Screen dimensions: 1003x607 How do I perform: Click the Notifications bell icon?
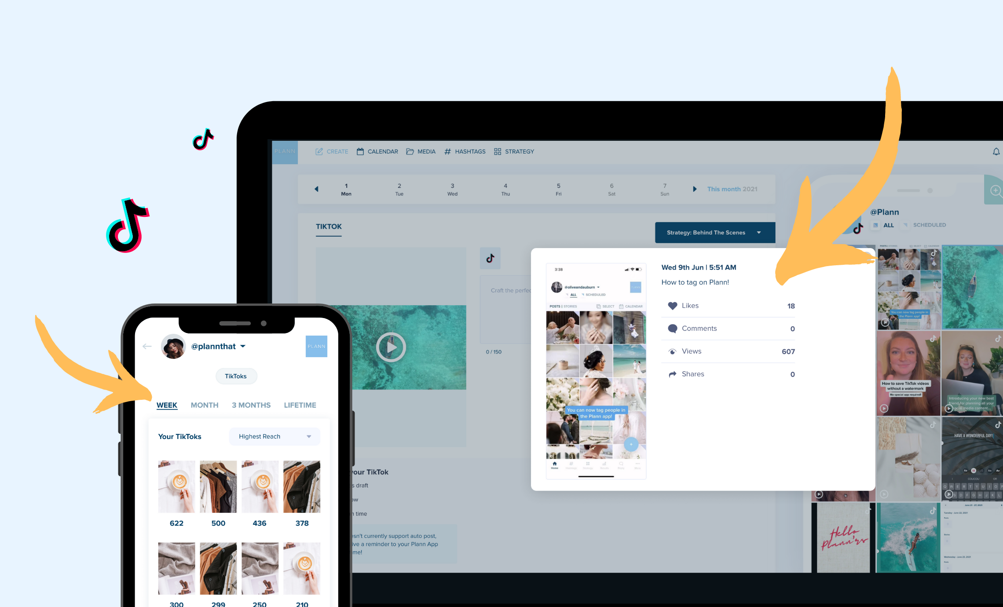point(996,152)
